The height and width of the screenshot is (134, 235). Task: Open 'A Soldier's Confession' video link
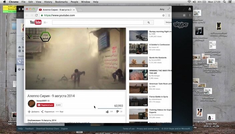pos(160,45)
